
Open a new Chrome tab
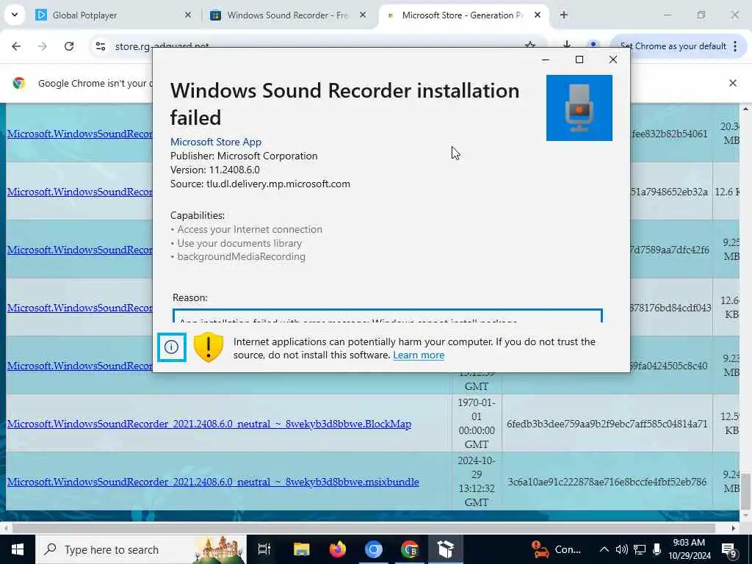564,15
